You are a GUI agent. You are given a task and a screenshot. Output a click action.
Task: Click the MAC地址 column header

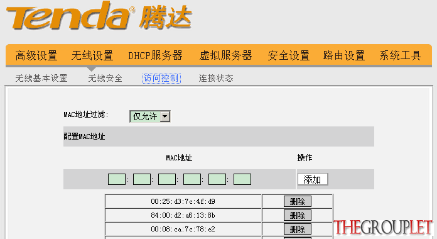tap(179, 158)
